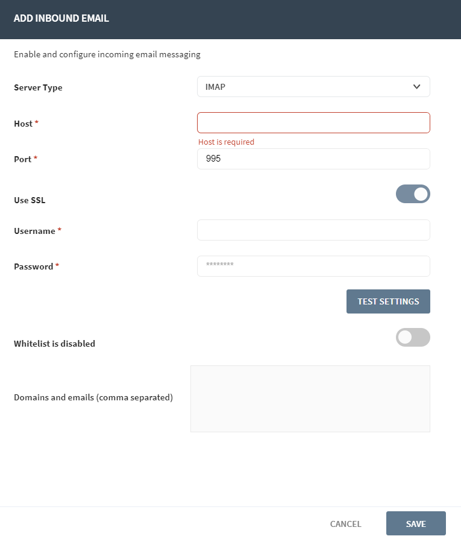
Task: Click the Username field label
Action: 35,231
